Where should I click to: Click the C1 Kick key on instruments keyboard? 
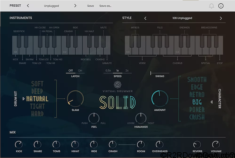(x=15, y=51)
